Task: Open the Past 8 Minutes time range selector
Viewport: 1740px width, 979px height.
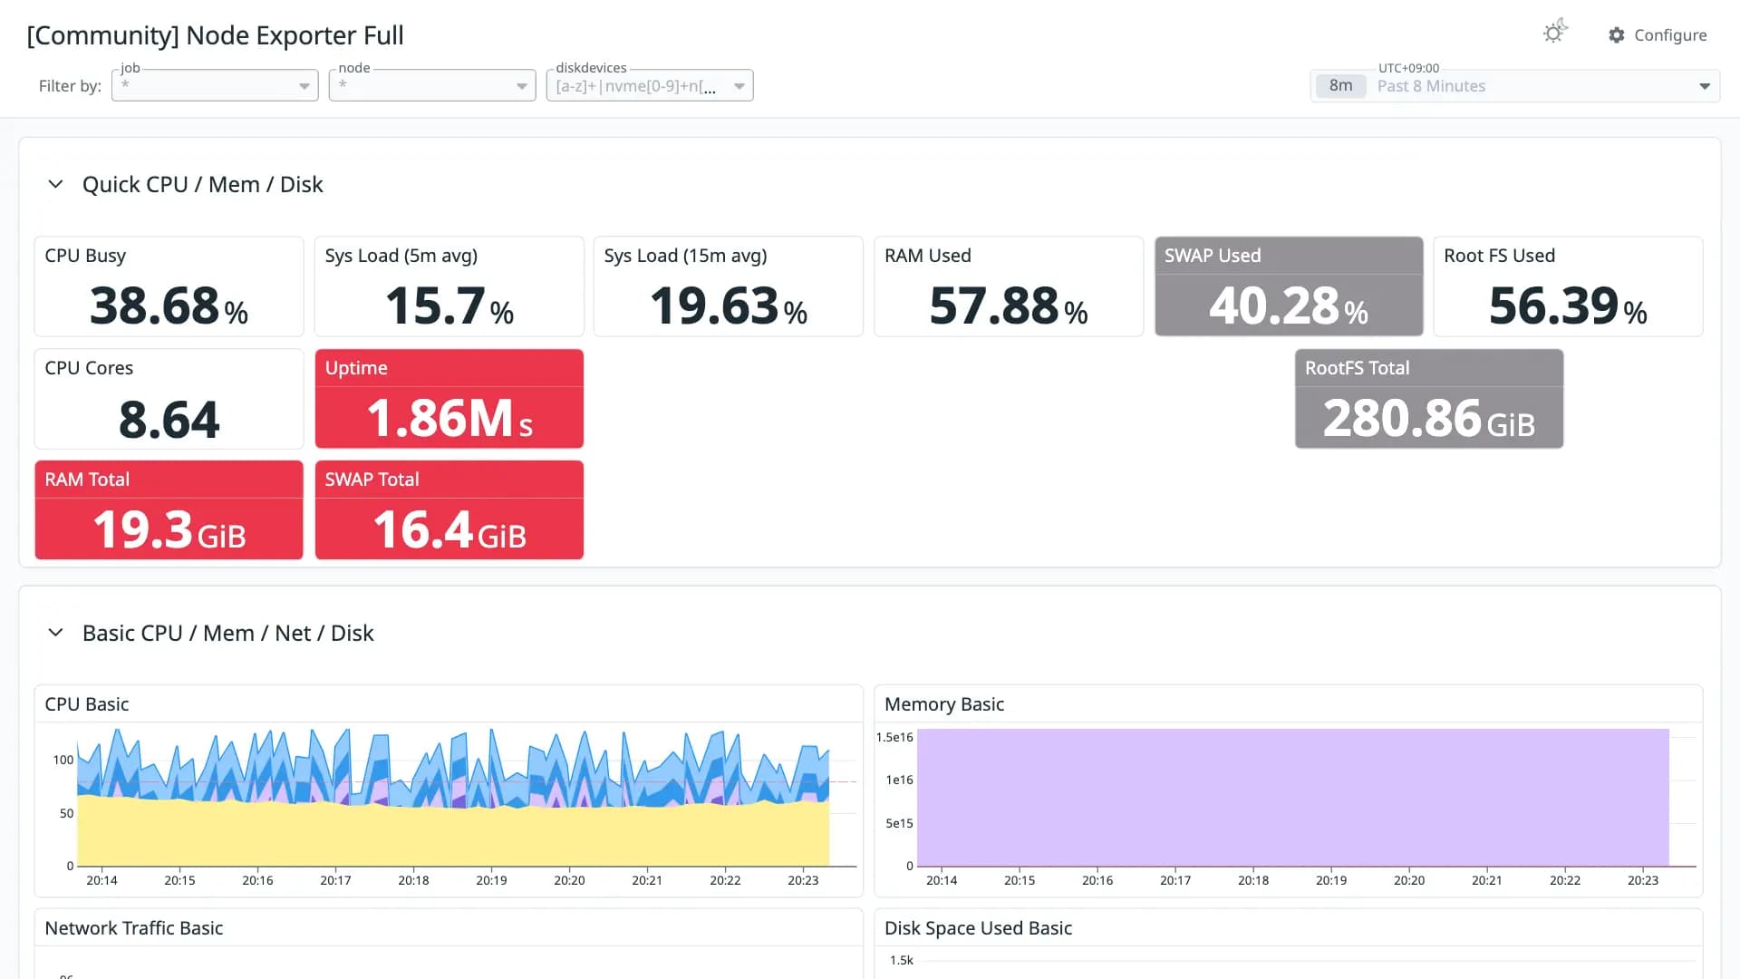Action: point(1515,86)
